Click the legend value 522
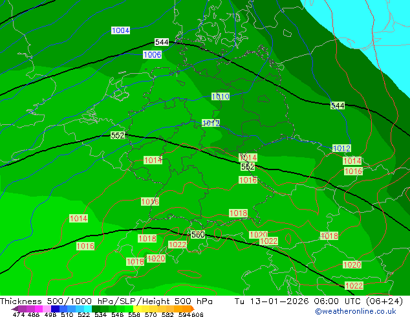 [83, 314]
